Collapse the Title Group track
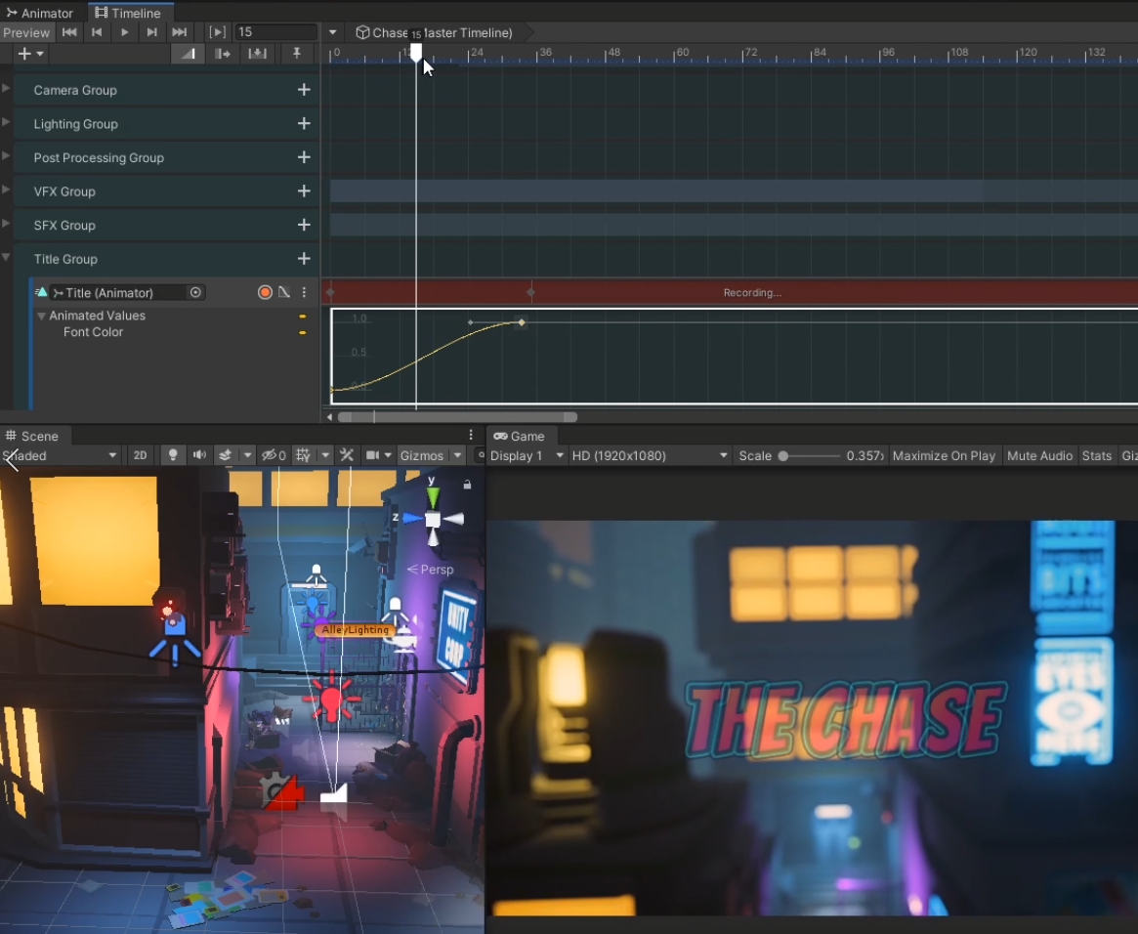Image resolution: width=1138 pixels, height=934 pixels. 7,258
